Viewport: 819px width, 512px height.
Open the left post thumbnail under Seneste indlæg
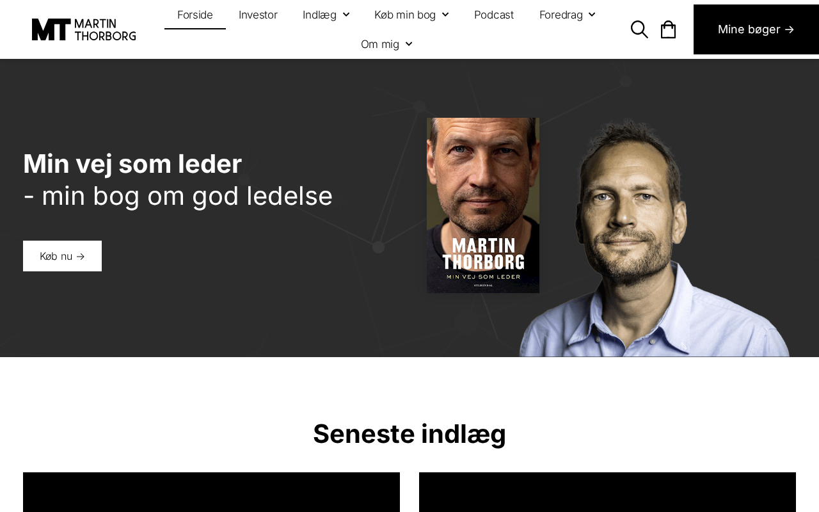(211, 492)
